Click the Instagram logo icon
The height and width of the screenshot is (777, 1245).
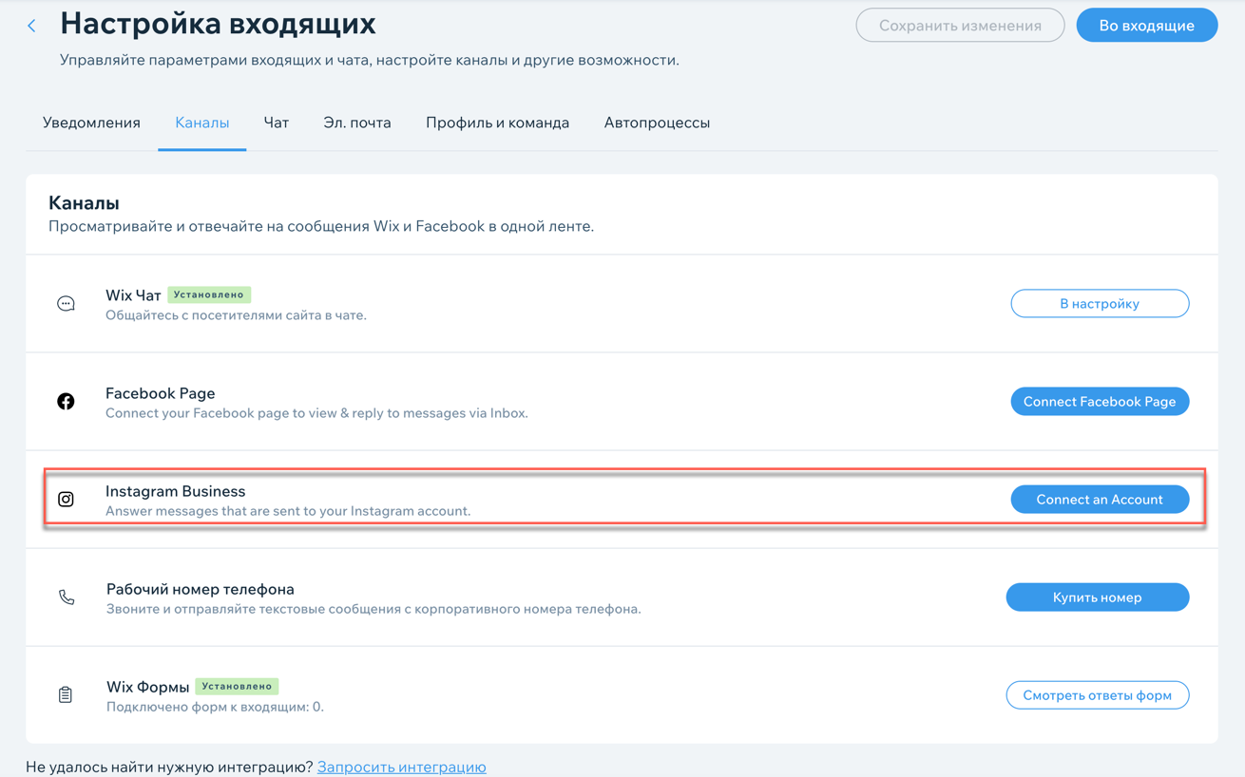(66, 500)
